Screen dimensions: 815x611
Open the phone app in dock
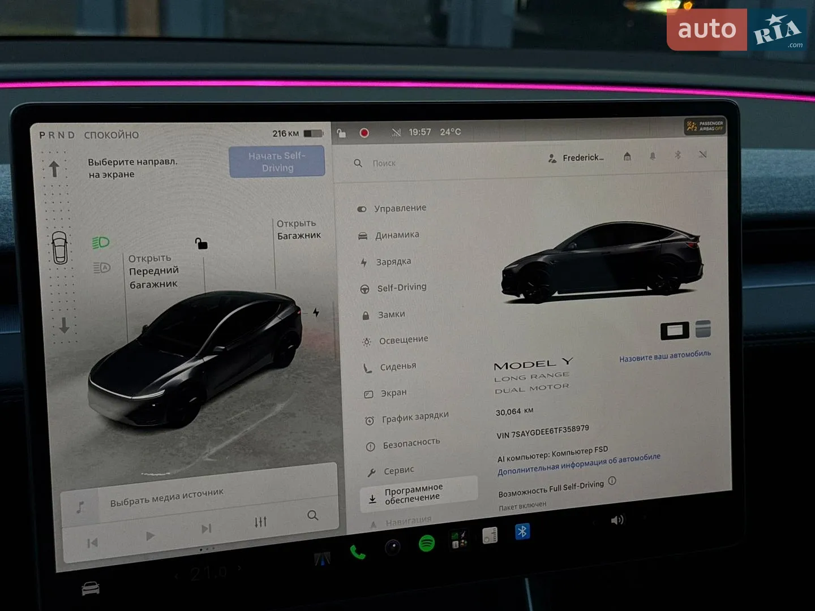[x=357, y=551]
